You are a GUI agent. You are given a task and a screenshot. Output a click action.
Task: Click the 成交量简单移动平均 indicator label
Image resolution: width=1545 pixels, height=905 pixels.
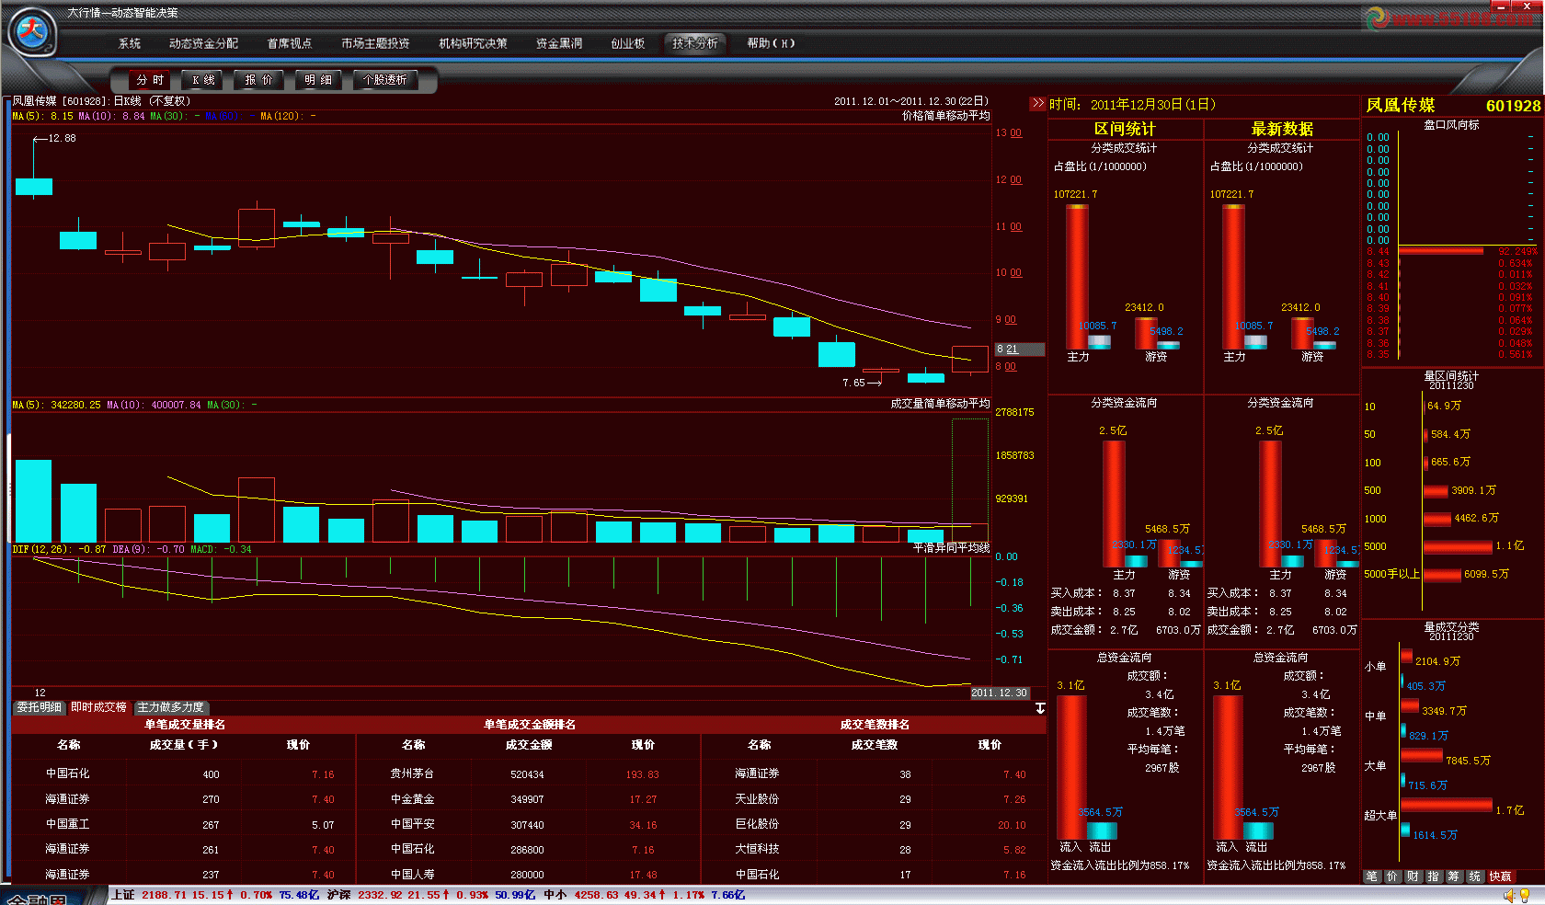(940, 404)
